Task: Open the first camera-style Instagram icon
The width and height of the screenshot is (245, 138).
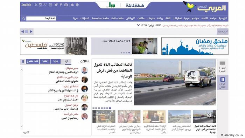Action: click(x=40, y=5)
